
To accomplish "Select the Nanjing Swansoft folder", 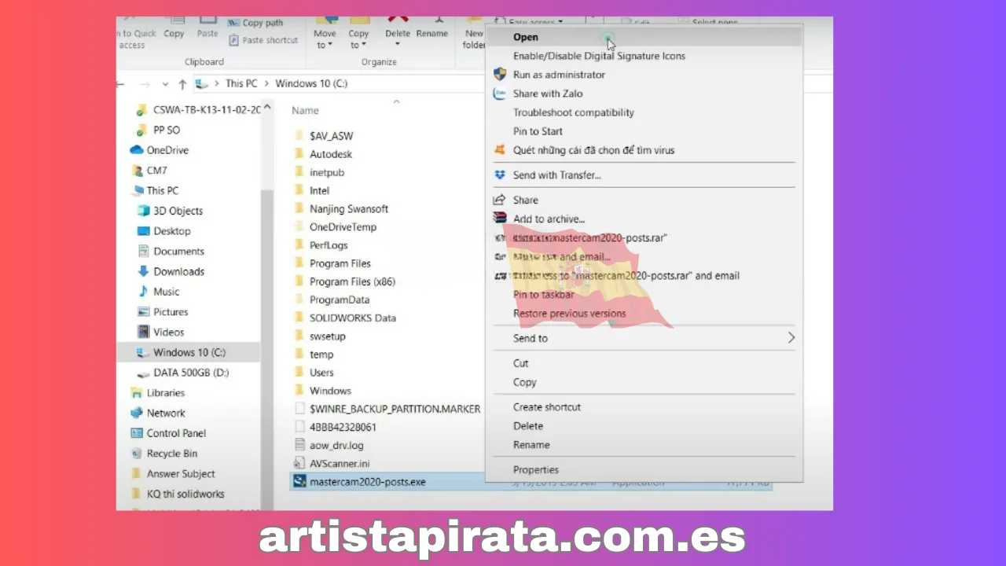I will pyautogui.click(x=349, y=208).
